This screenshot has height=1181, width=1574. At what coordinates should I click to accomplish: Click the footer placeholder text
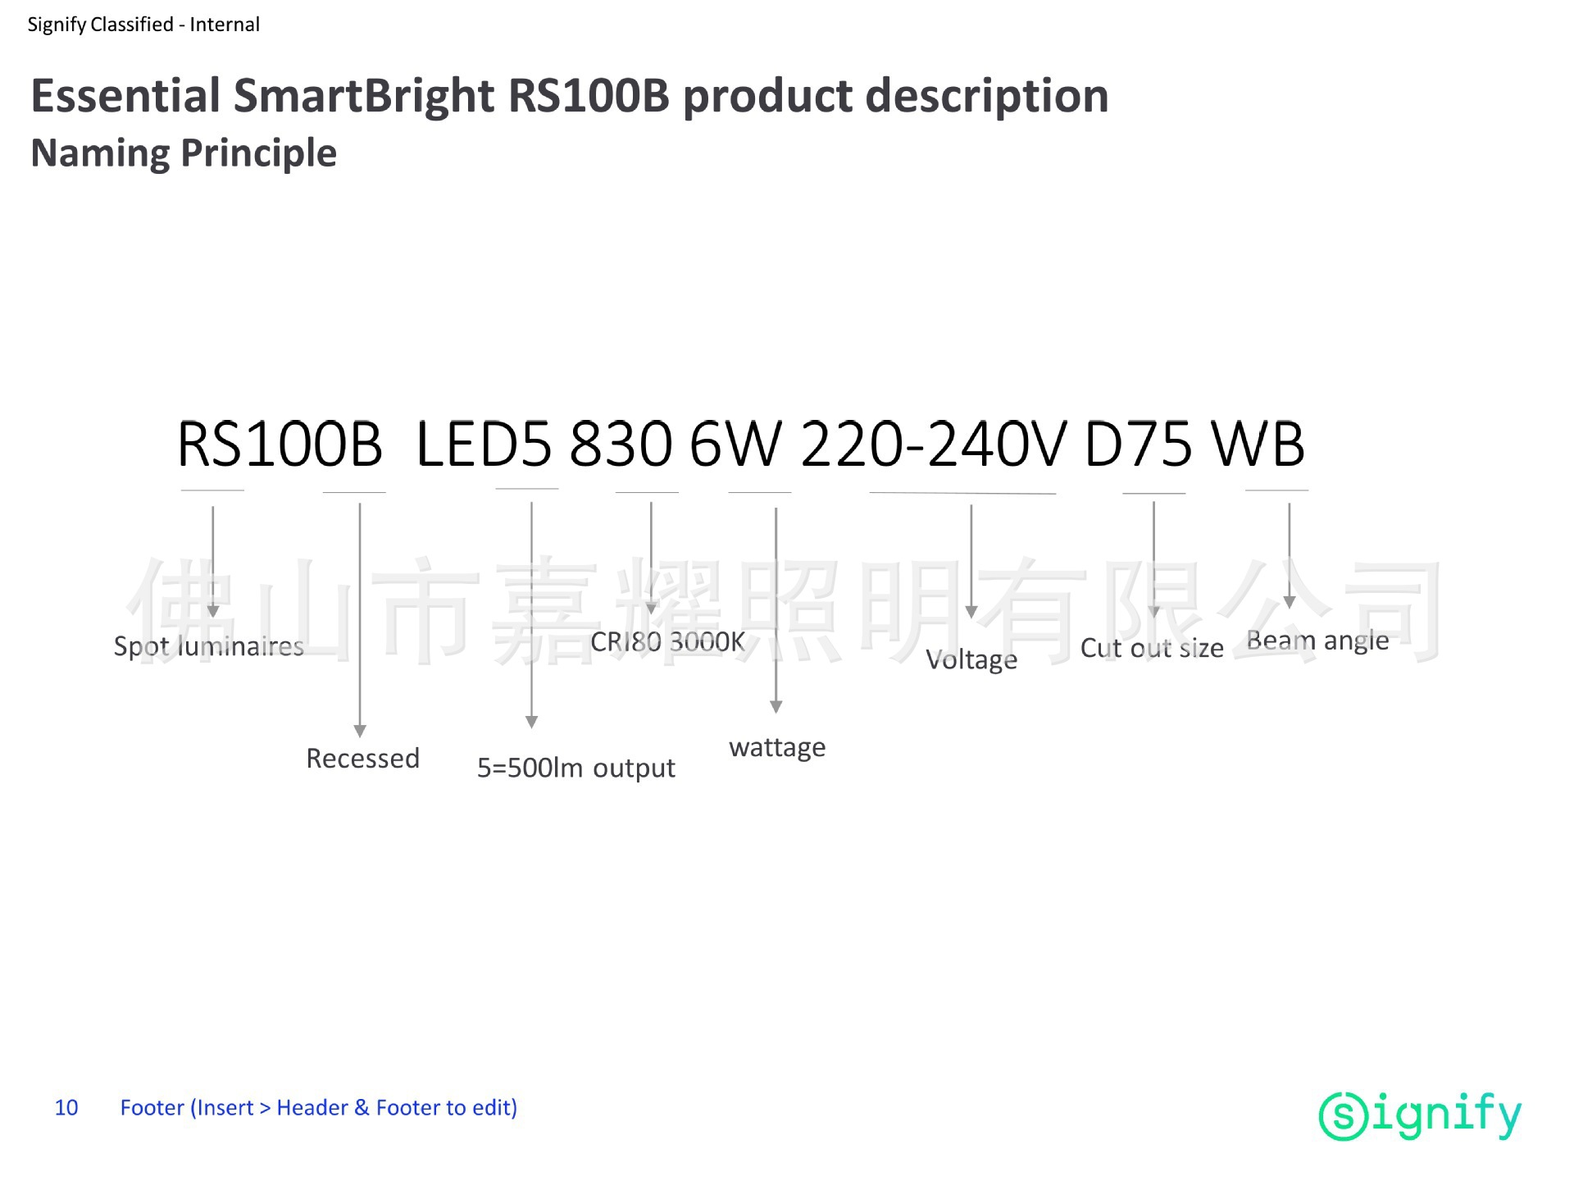click(319, 1108)
